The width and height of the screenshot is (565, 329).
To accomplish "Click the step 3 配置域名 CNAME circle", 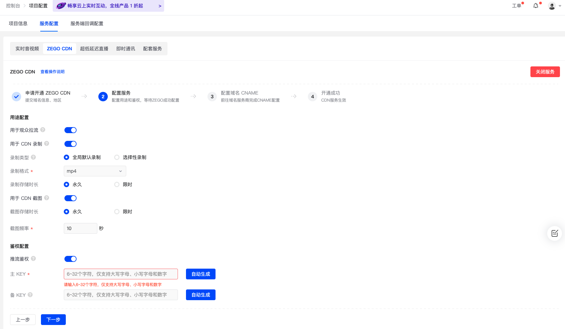I will (x=212, y=96).
